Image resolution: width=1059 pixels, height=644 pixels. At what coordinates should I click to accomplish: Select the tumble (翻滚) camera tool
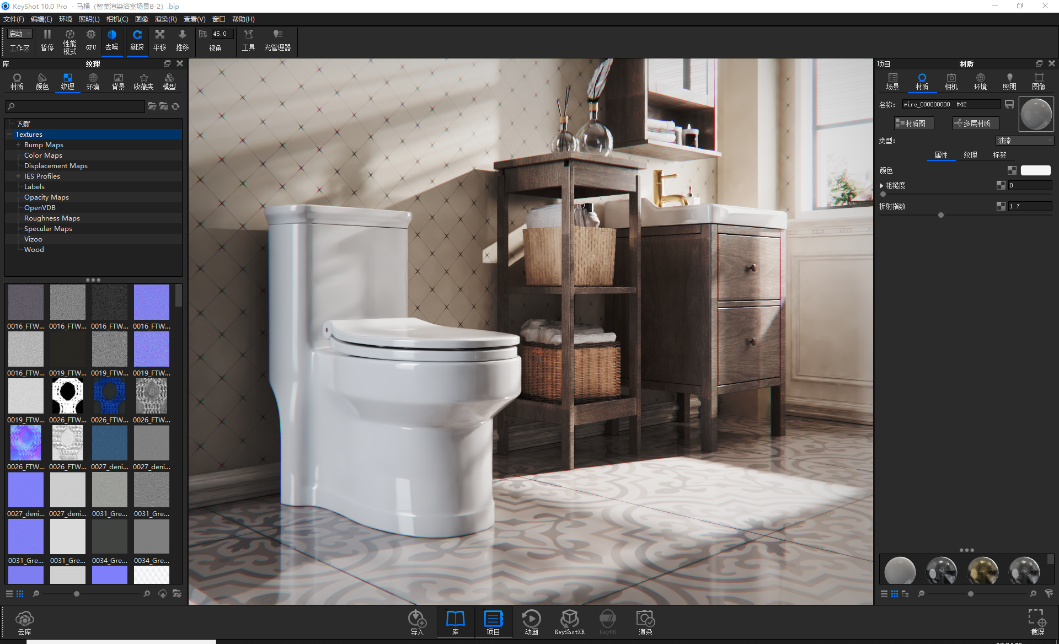point(137,40)
